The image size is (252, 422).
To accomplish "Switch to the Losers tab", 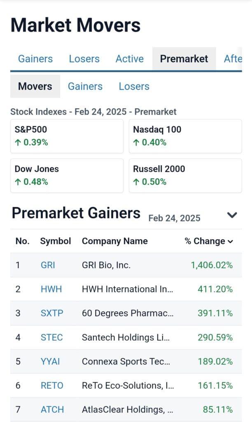I will point(84,59).
